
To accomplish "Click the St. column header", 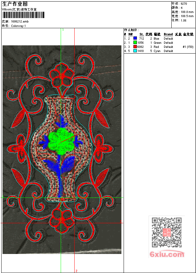I will coord(141,34).
